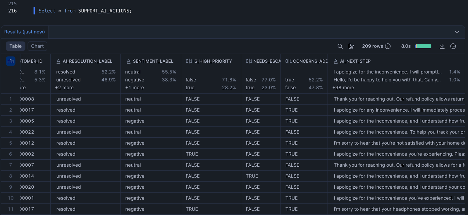Expand '+2 more' under AI_RESOLUTION_LABEL
This screenshot has height=215, width=468.
coord(64,88)
